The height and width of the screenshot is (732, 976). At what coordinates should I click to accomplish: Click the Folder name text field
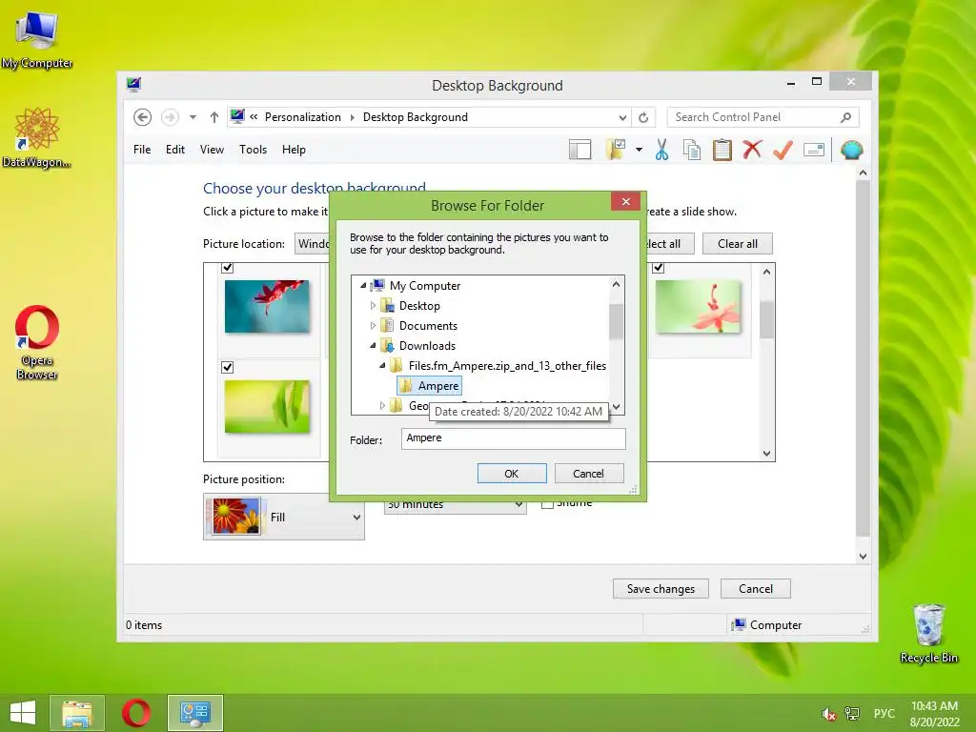pyautogui.click(x=513, y=438)
